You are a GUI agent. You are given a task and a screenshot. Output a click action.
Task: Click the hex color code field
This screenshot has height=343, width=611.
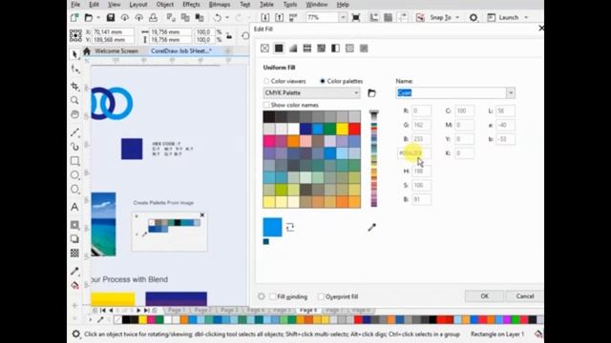(x=414, y=153)
